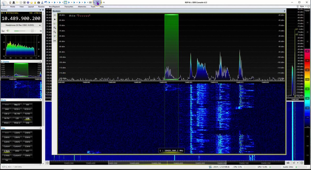Image resolution: width=311 pixels, height=170 pixels.
Task: Select USB demodulation mode
Action: [x=27, y=118]
